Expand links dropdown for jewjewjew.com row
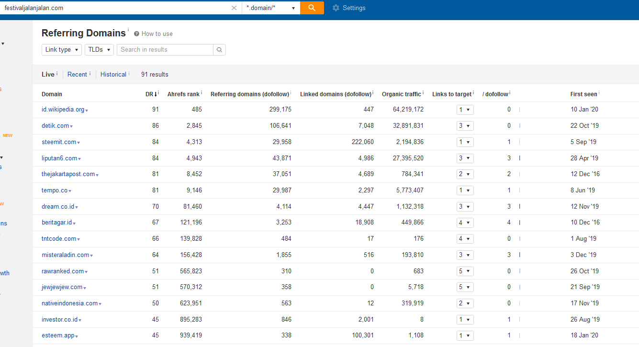 coord(465,287)
